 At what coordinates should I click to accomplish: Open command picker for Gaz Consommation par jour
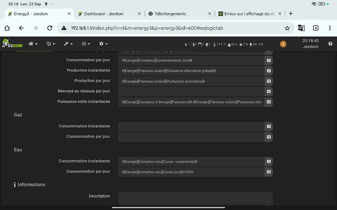pos(269,137)
